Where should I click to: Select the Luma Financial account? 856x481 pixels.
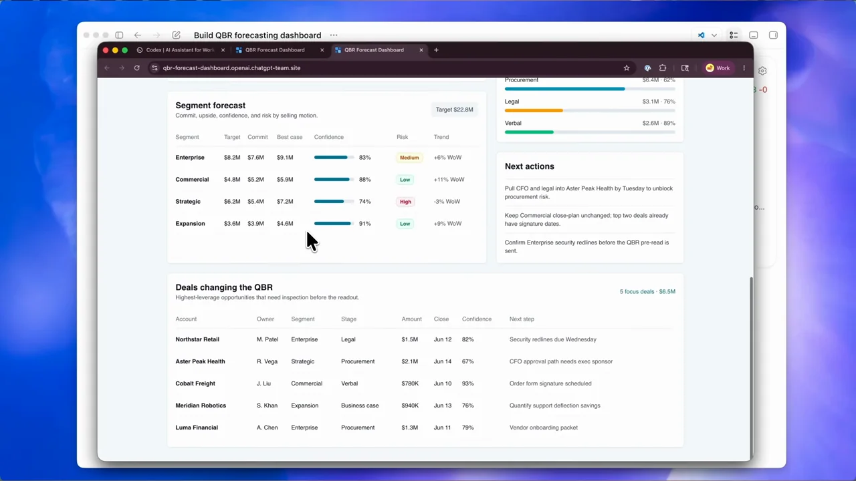tap(197, 428)
